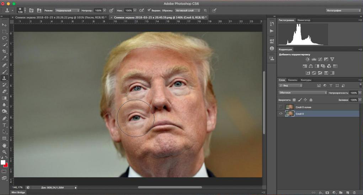Open layer filter type dropdown Вид

point(290,86)
